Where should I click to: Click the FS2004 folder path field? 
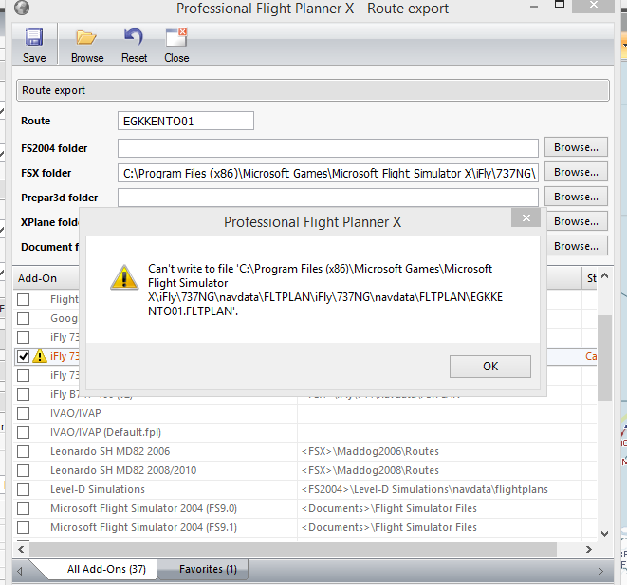tap(328, 148)
